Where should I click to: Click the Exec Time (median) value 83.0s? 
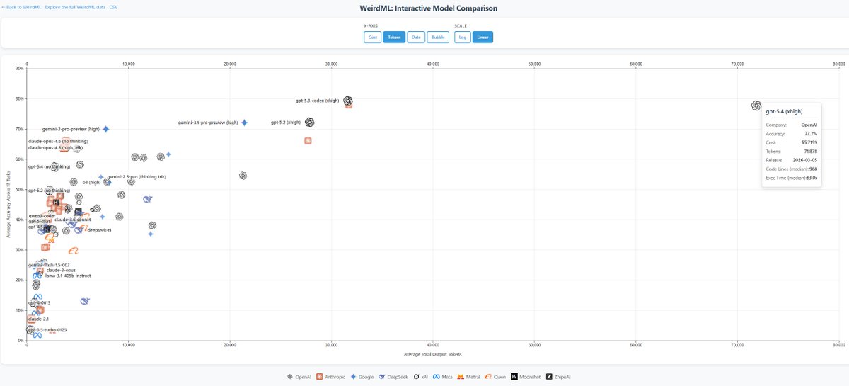tap(812, 178)
